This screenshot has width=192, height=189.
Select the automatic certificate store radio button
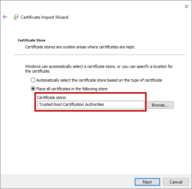33,80
